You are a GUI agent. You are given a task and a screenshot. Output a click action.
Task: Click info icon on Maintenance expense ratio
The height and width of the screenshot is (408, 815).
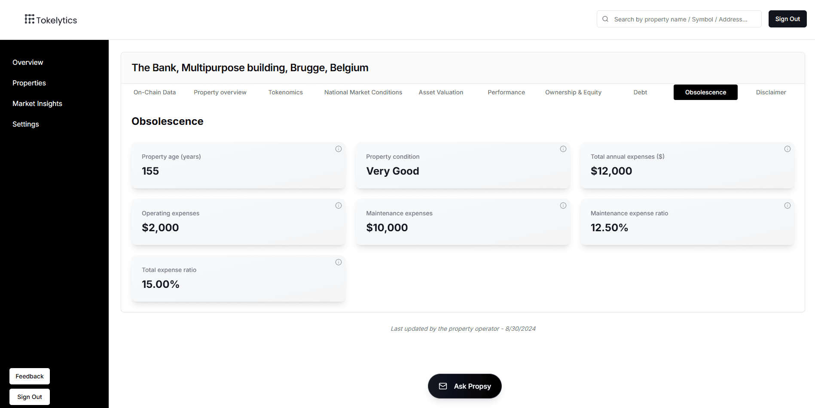[788, 206]
